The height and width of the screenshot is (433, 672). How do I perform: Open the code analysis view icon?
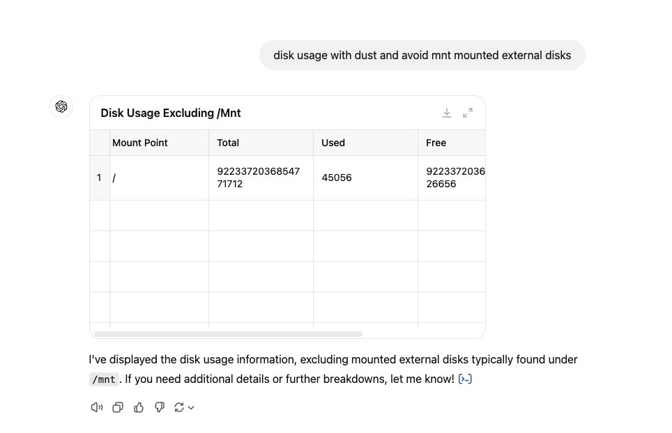[465, 379]
